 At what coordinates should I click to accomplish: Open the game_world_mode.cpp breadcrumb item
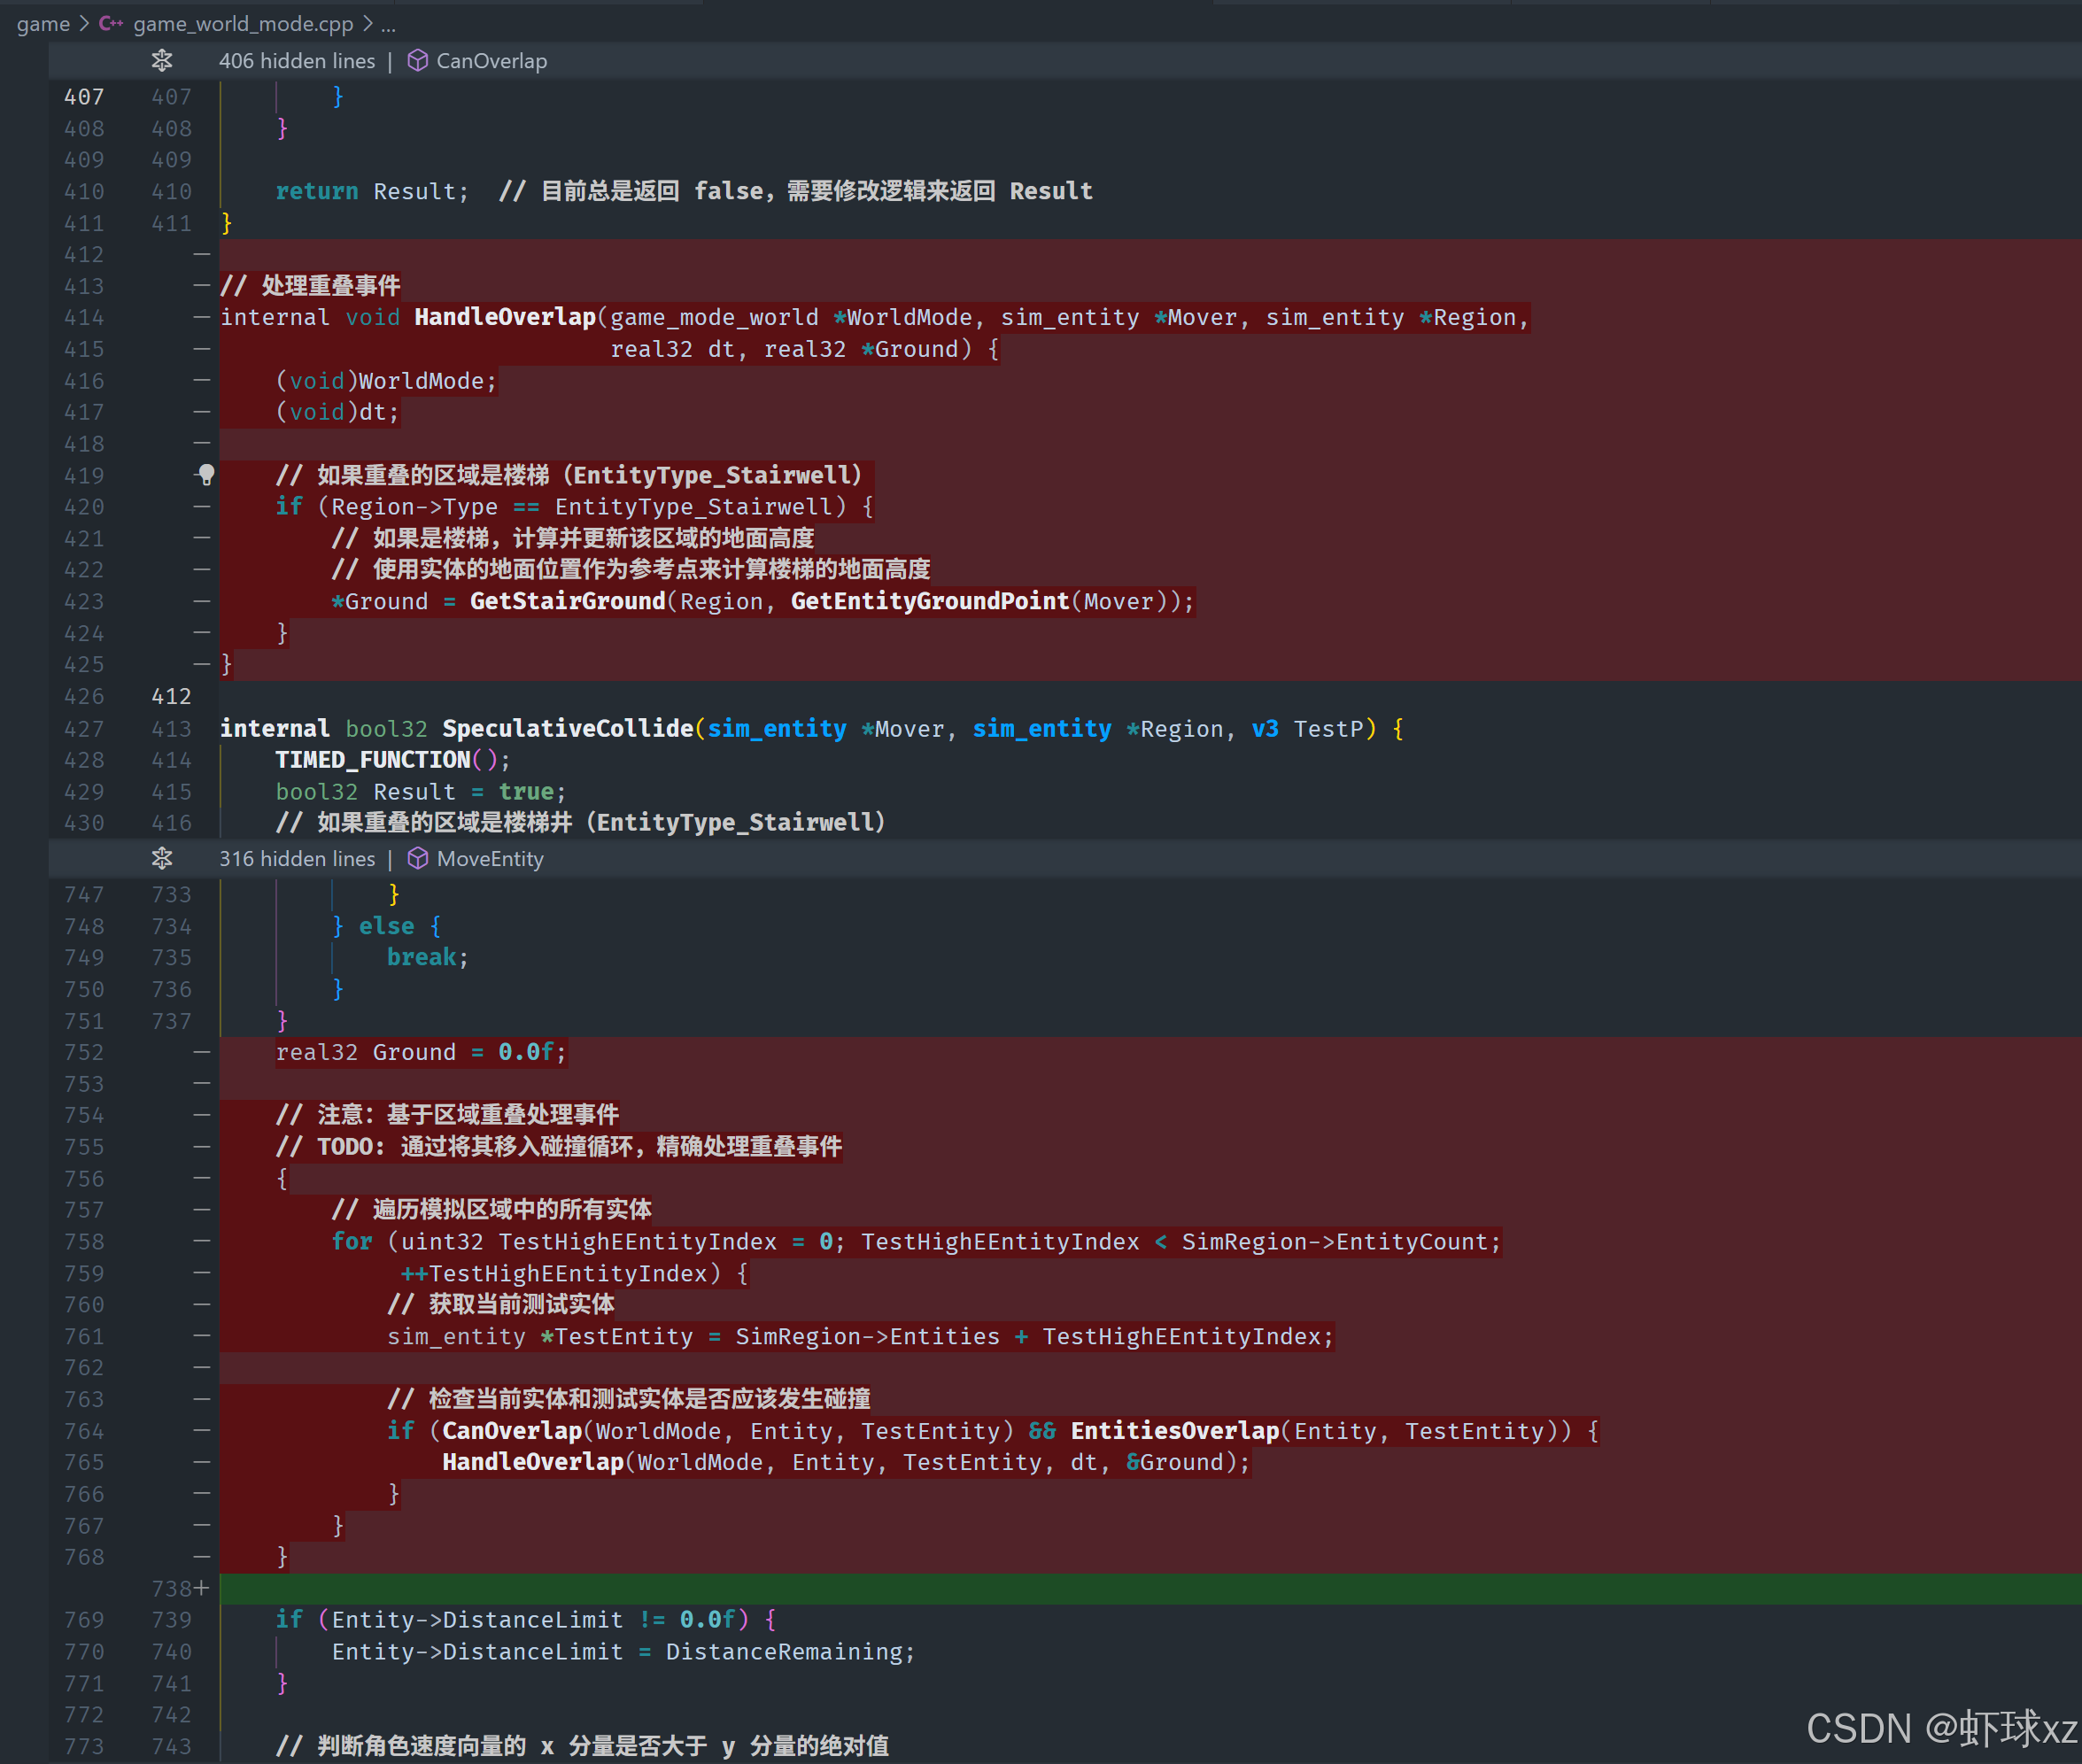[x=243, y=23]
